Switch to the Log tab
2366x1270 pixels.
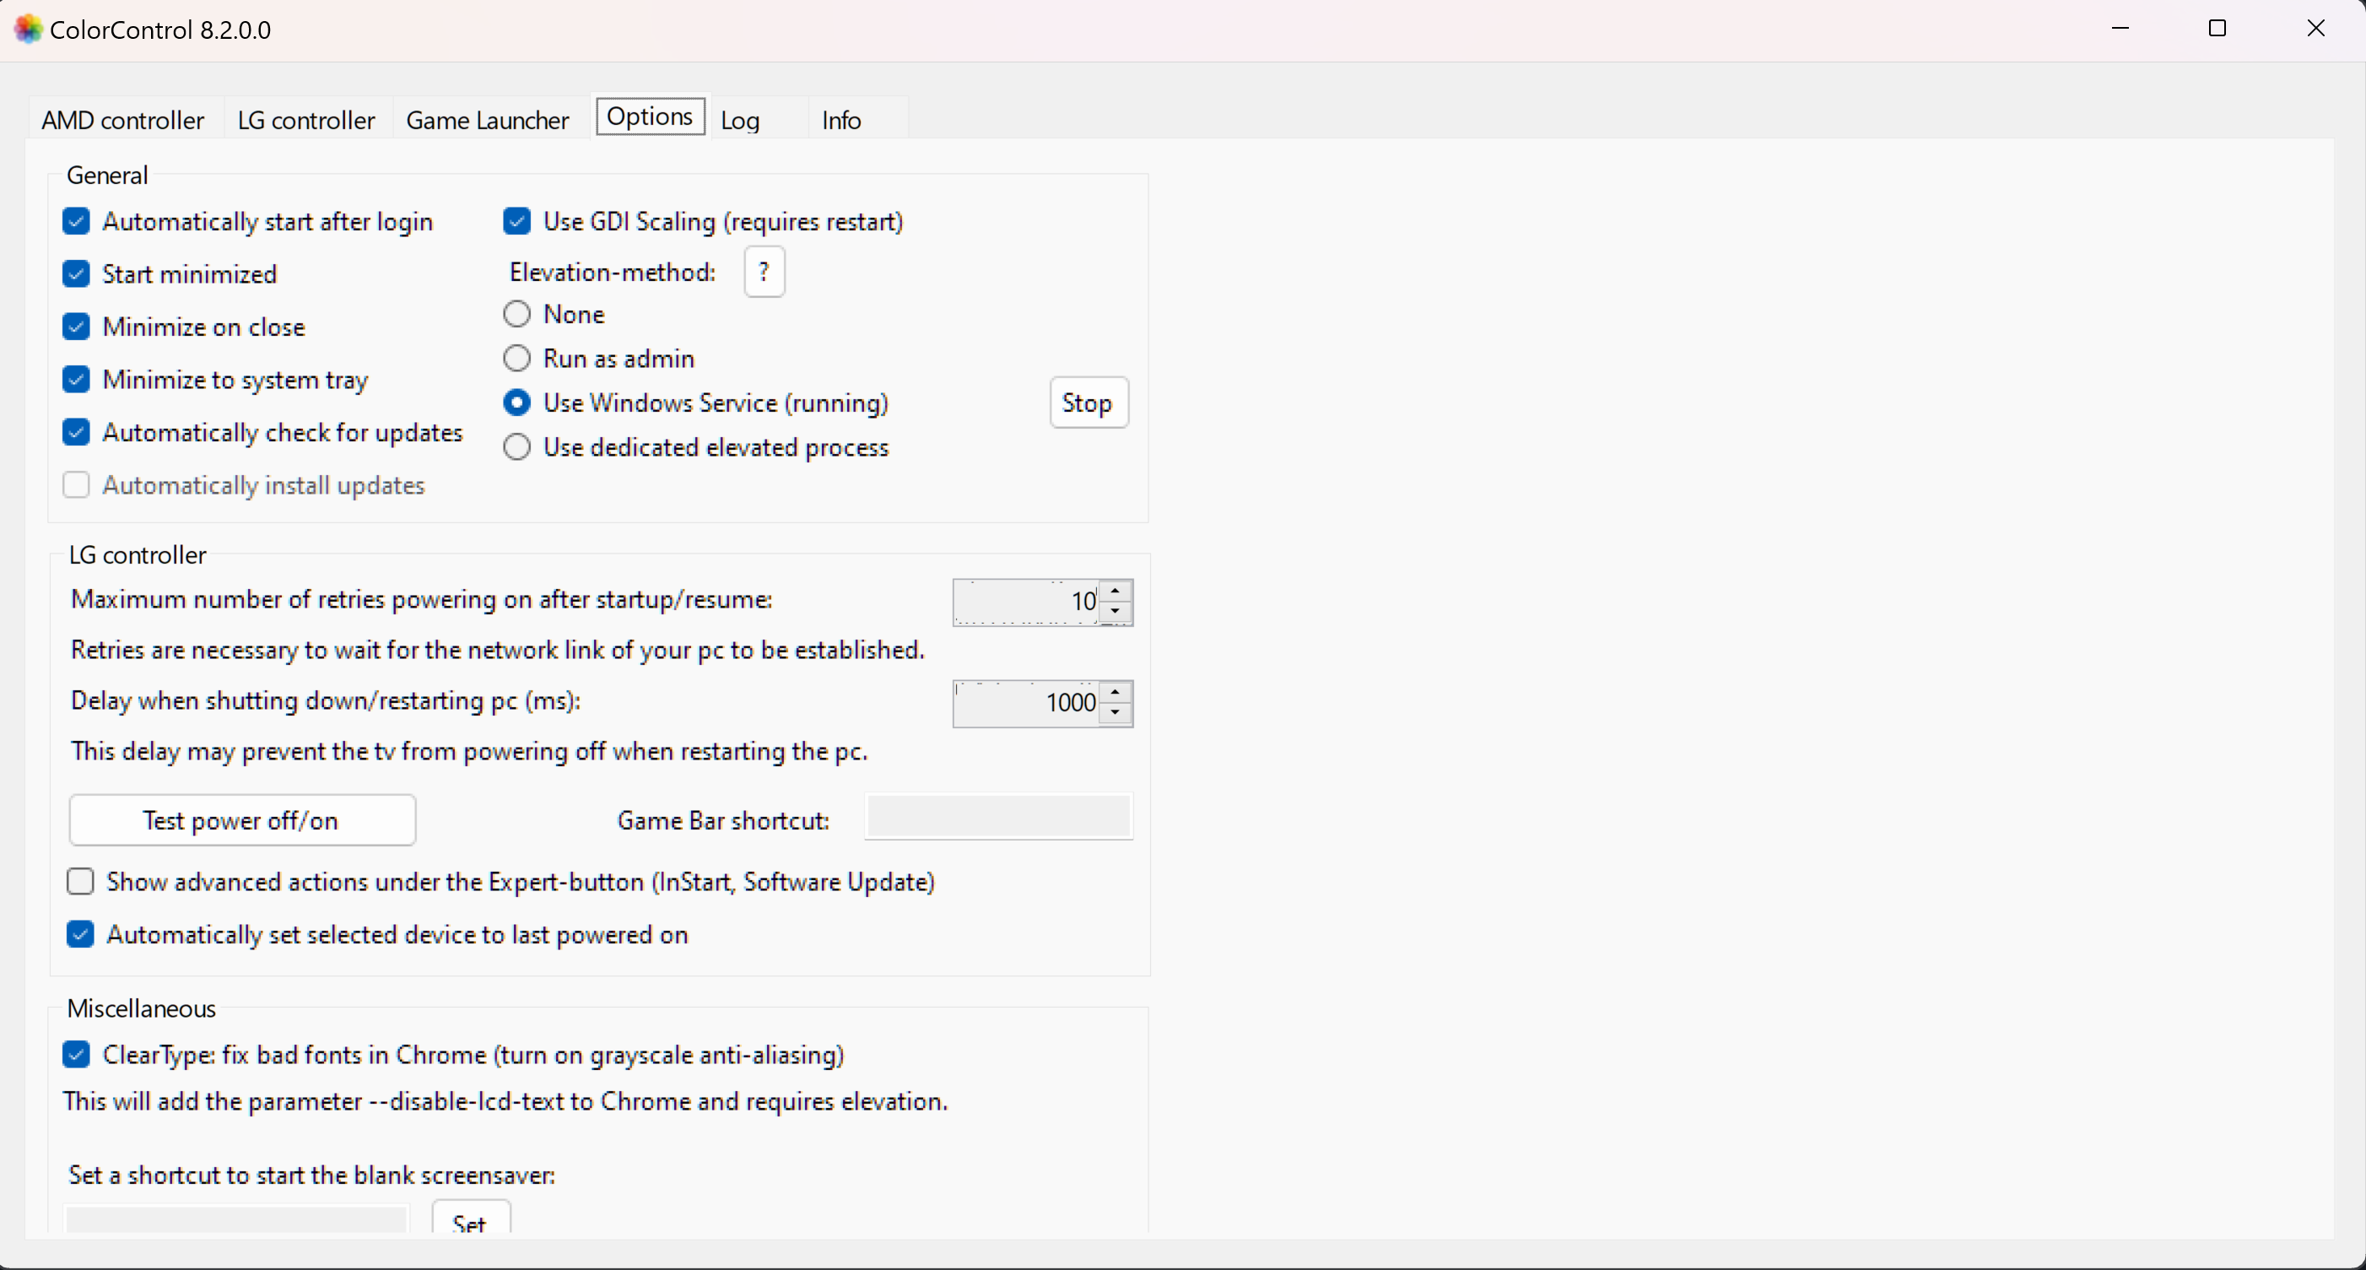[740, 119]
